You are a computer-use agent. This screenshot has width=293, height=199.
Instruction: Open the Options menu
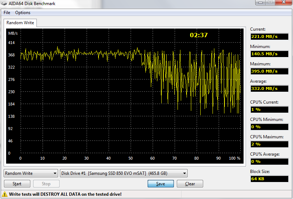point(23,13)
